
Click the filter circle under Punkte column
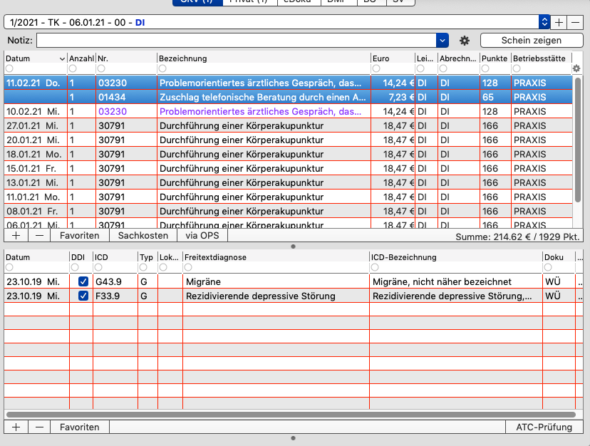click(485, 68)
